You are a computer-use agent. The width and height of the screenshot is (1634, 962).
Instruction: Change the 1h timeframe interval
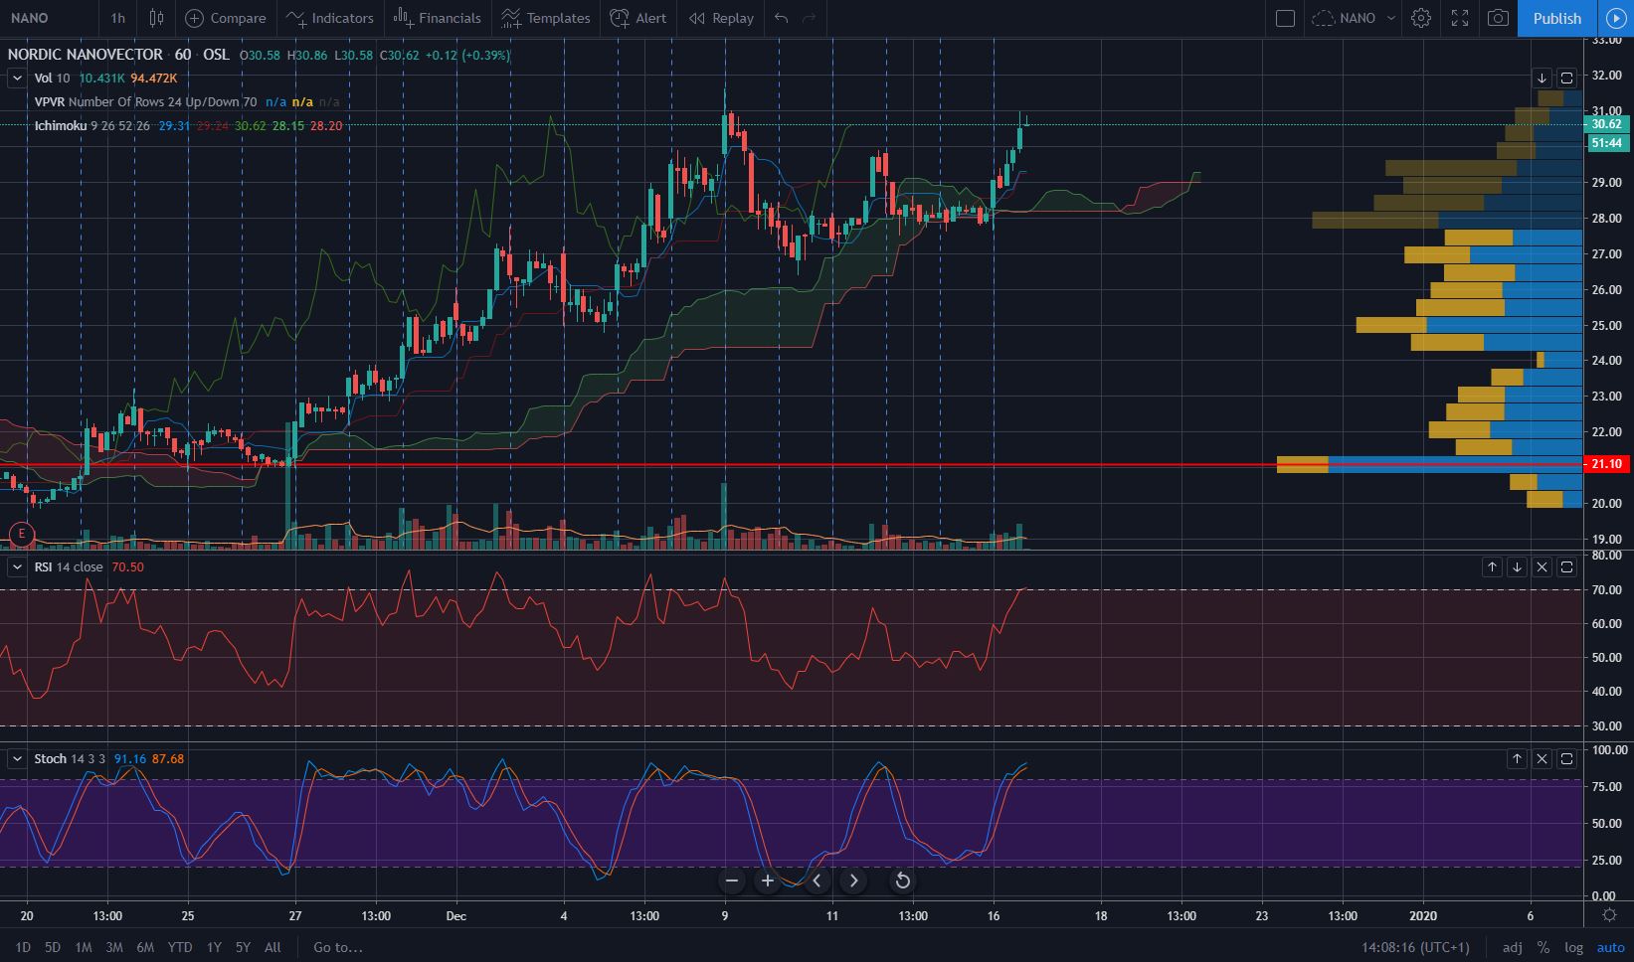click(x=118, y=18)
